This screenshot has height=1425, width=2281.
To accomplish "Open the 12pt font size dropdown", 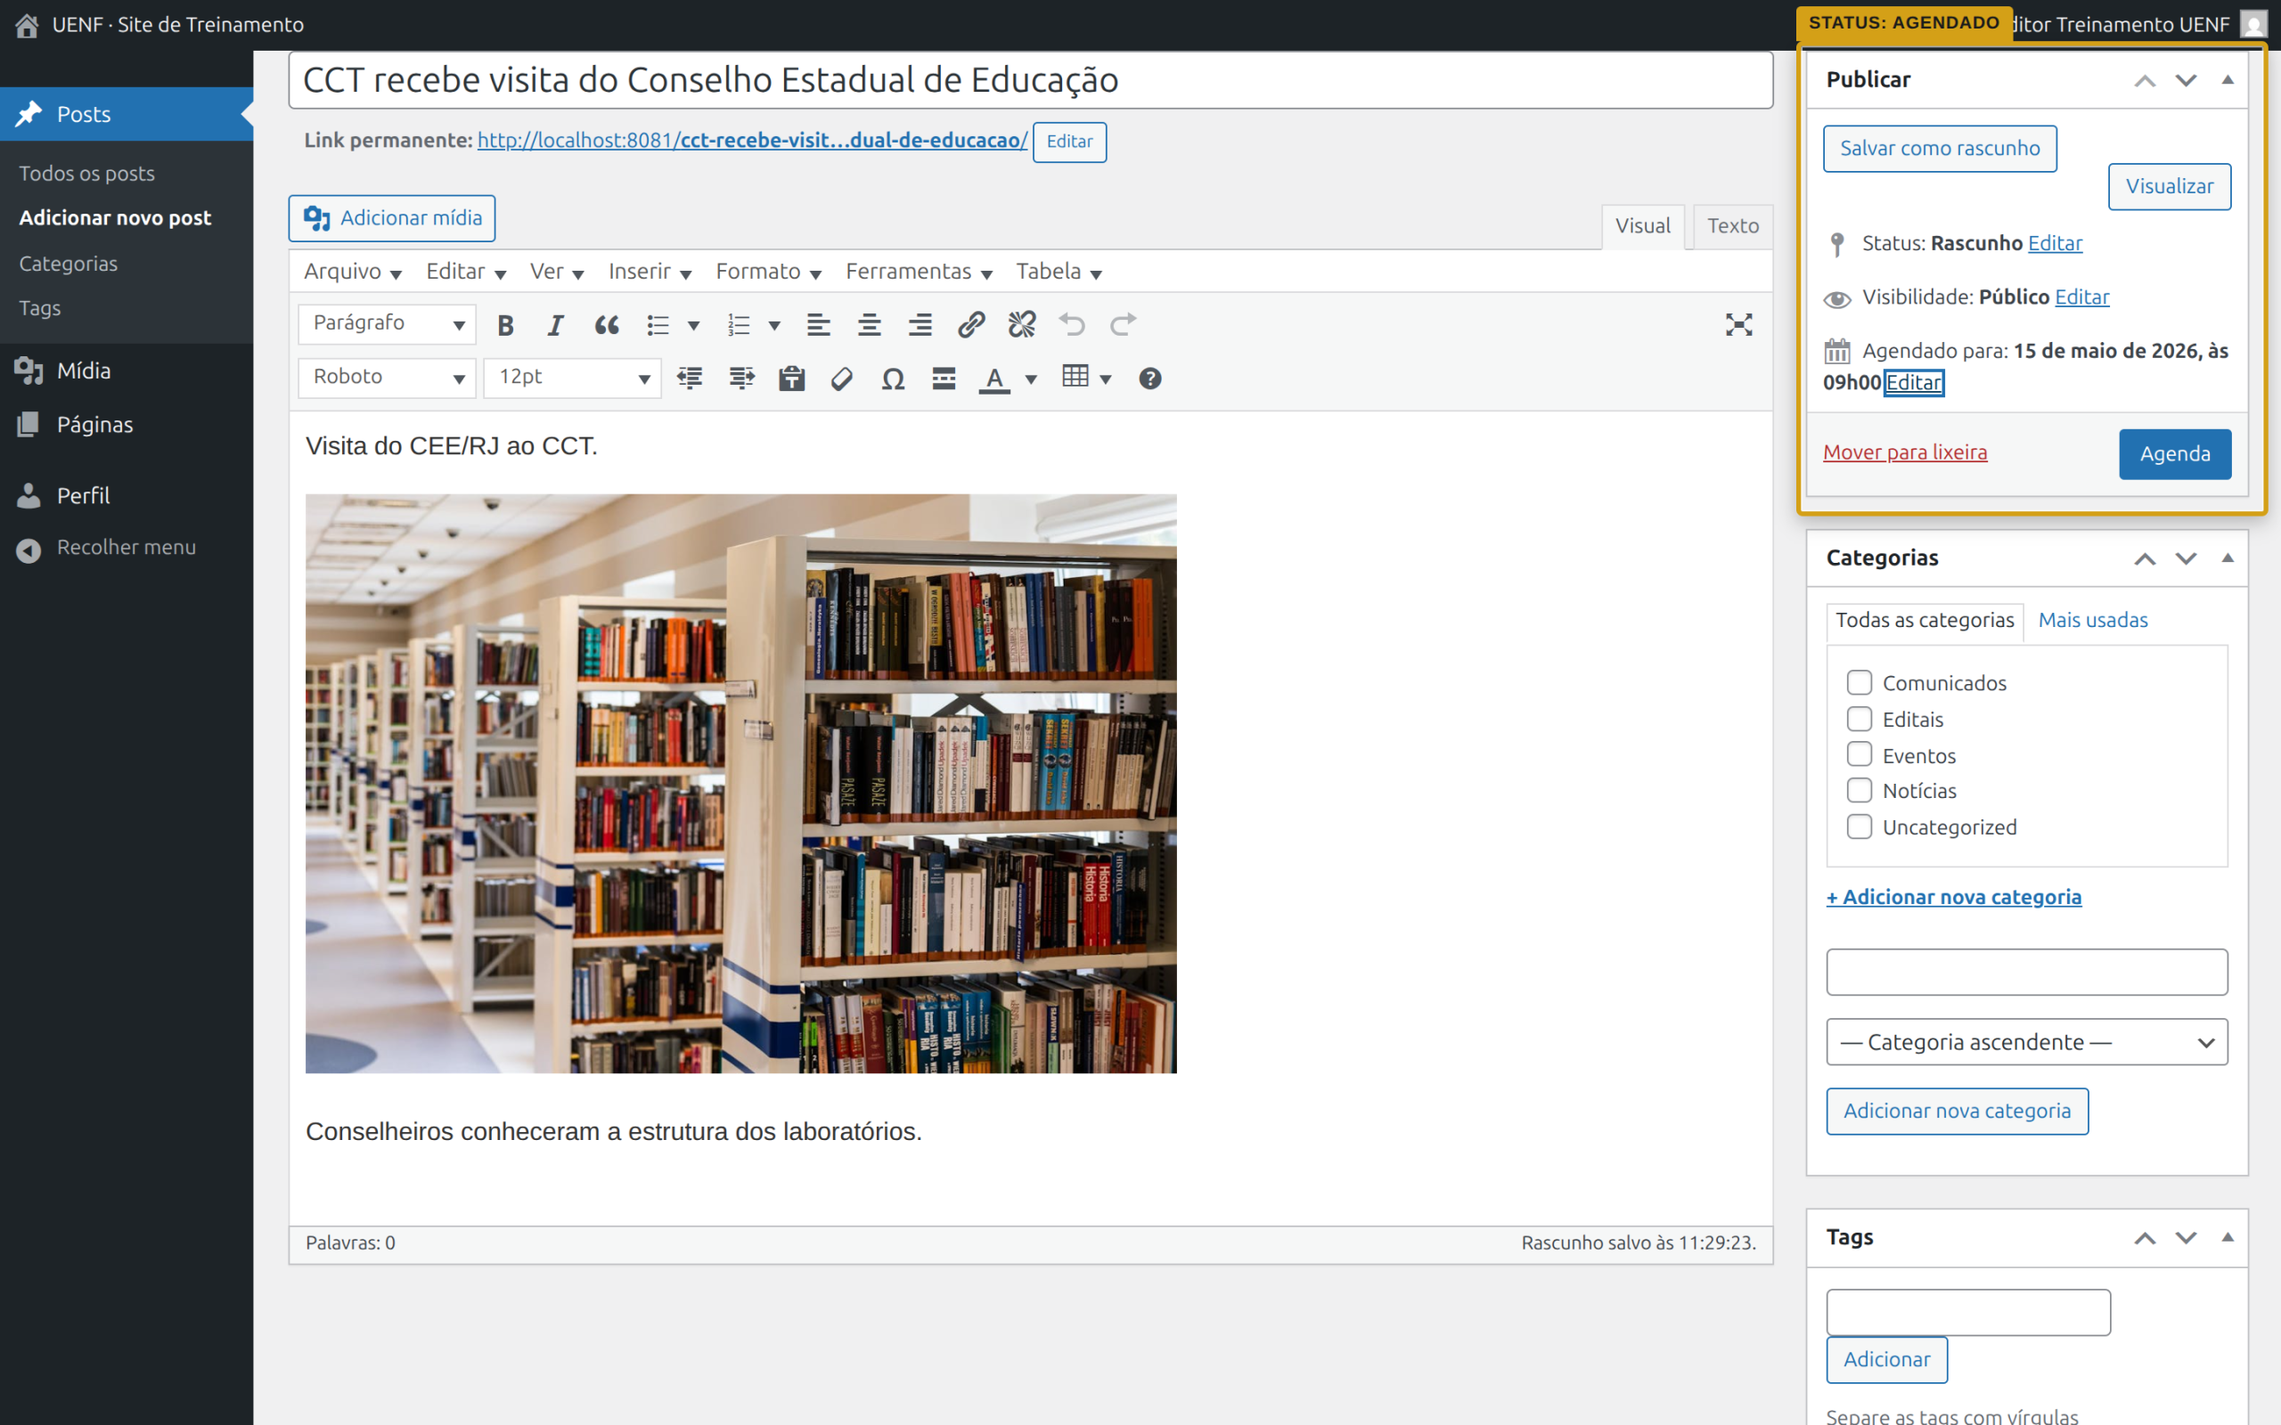I will (x=572, y=379).
